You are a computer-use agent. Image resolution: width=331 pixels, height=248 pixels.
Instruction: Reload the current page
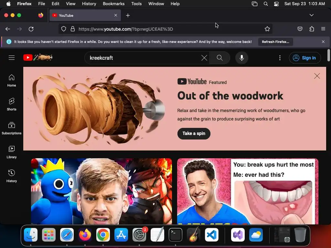31,29
